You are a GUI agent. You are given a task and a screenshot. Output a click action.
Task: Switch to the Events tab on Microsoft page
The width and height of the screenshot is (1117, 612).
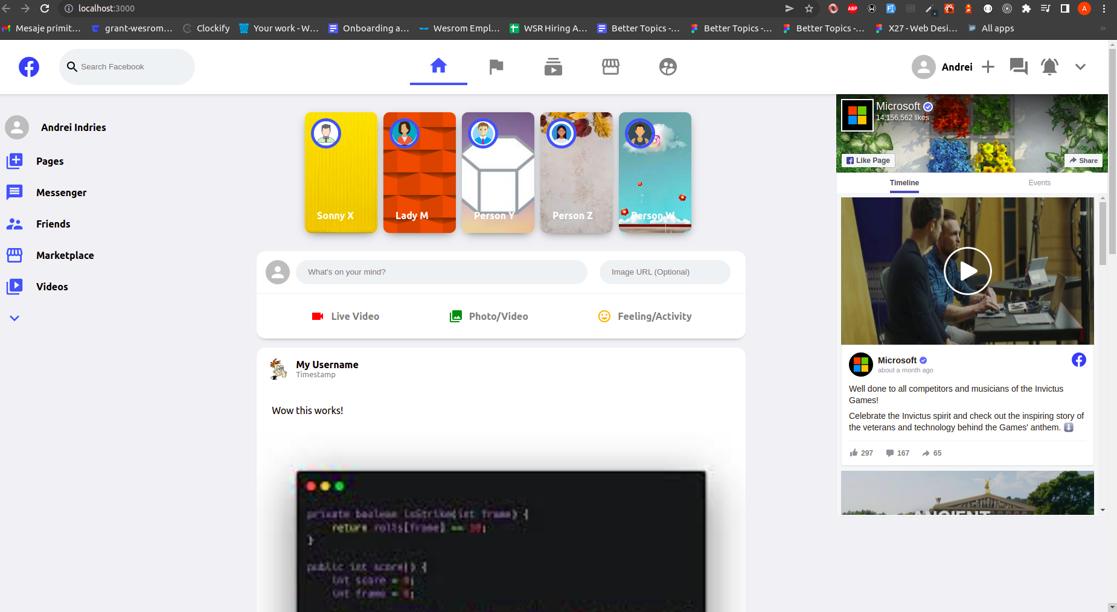click(1039, 182)
